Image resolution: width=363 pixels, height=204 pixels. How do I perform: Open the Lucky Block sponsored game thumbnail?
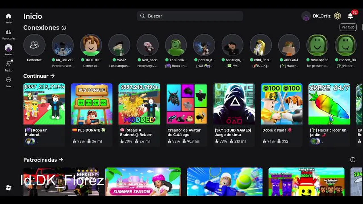click(x=306, y=182)
